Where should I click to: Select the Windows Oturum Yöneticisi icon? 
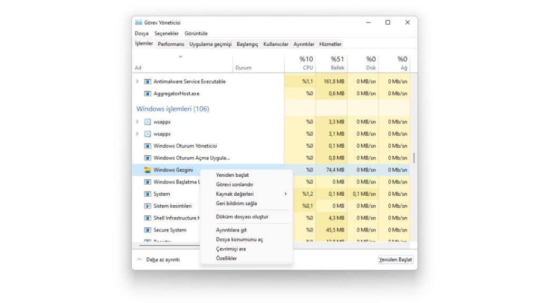pos(147,146)
